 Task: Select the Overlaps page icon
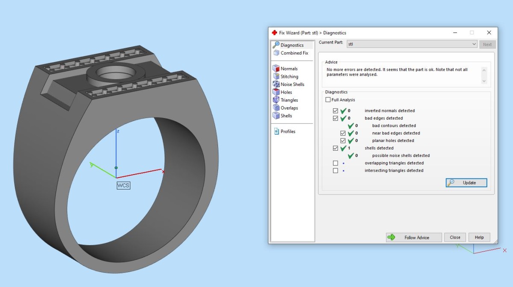(276, 108)
